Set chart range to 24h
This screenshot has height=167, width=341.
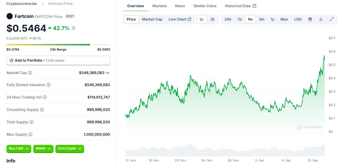pyautogui.click(x=228, y=19)
